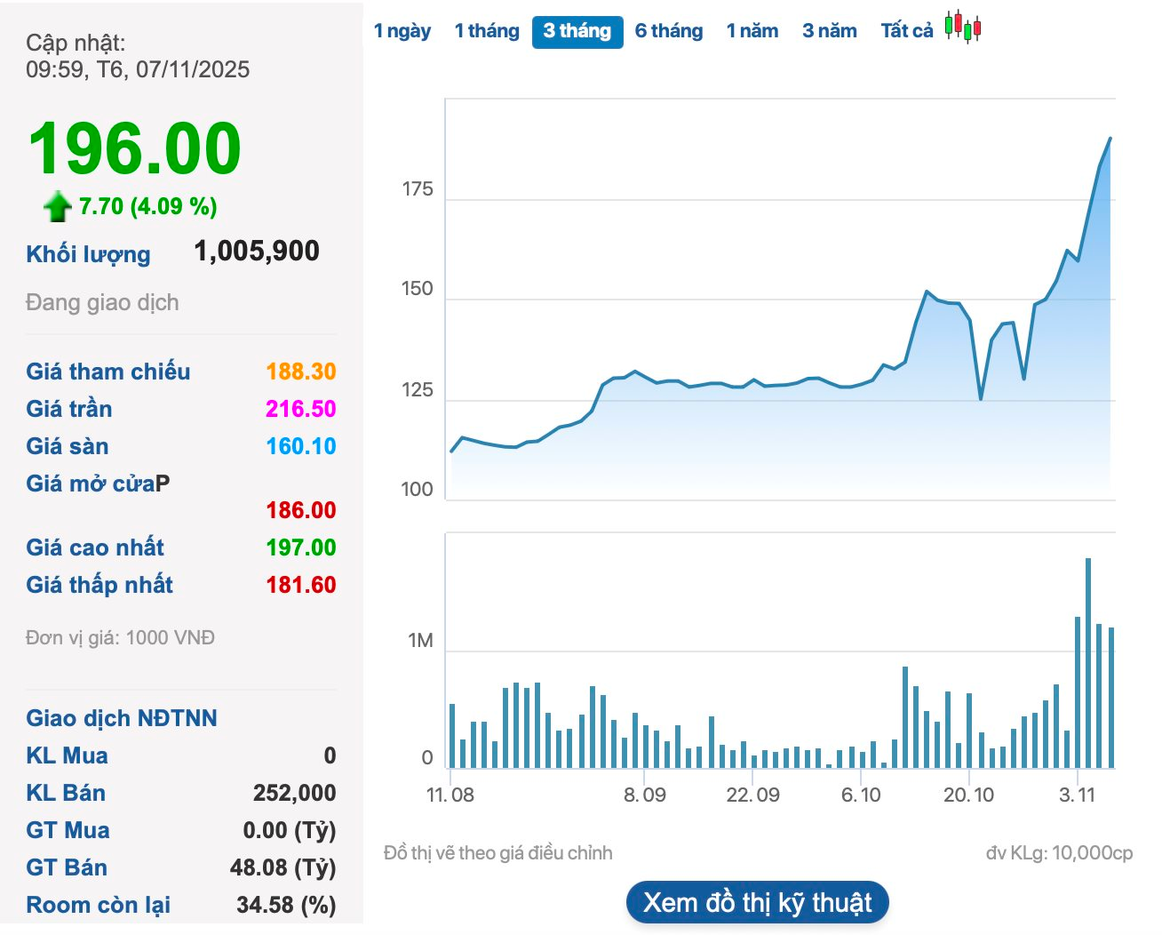Screen dimensions: 1162x935
Task: Click the Khối lượng label
Action: point(88,254)
